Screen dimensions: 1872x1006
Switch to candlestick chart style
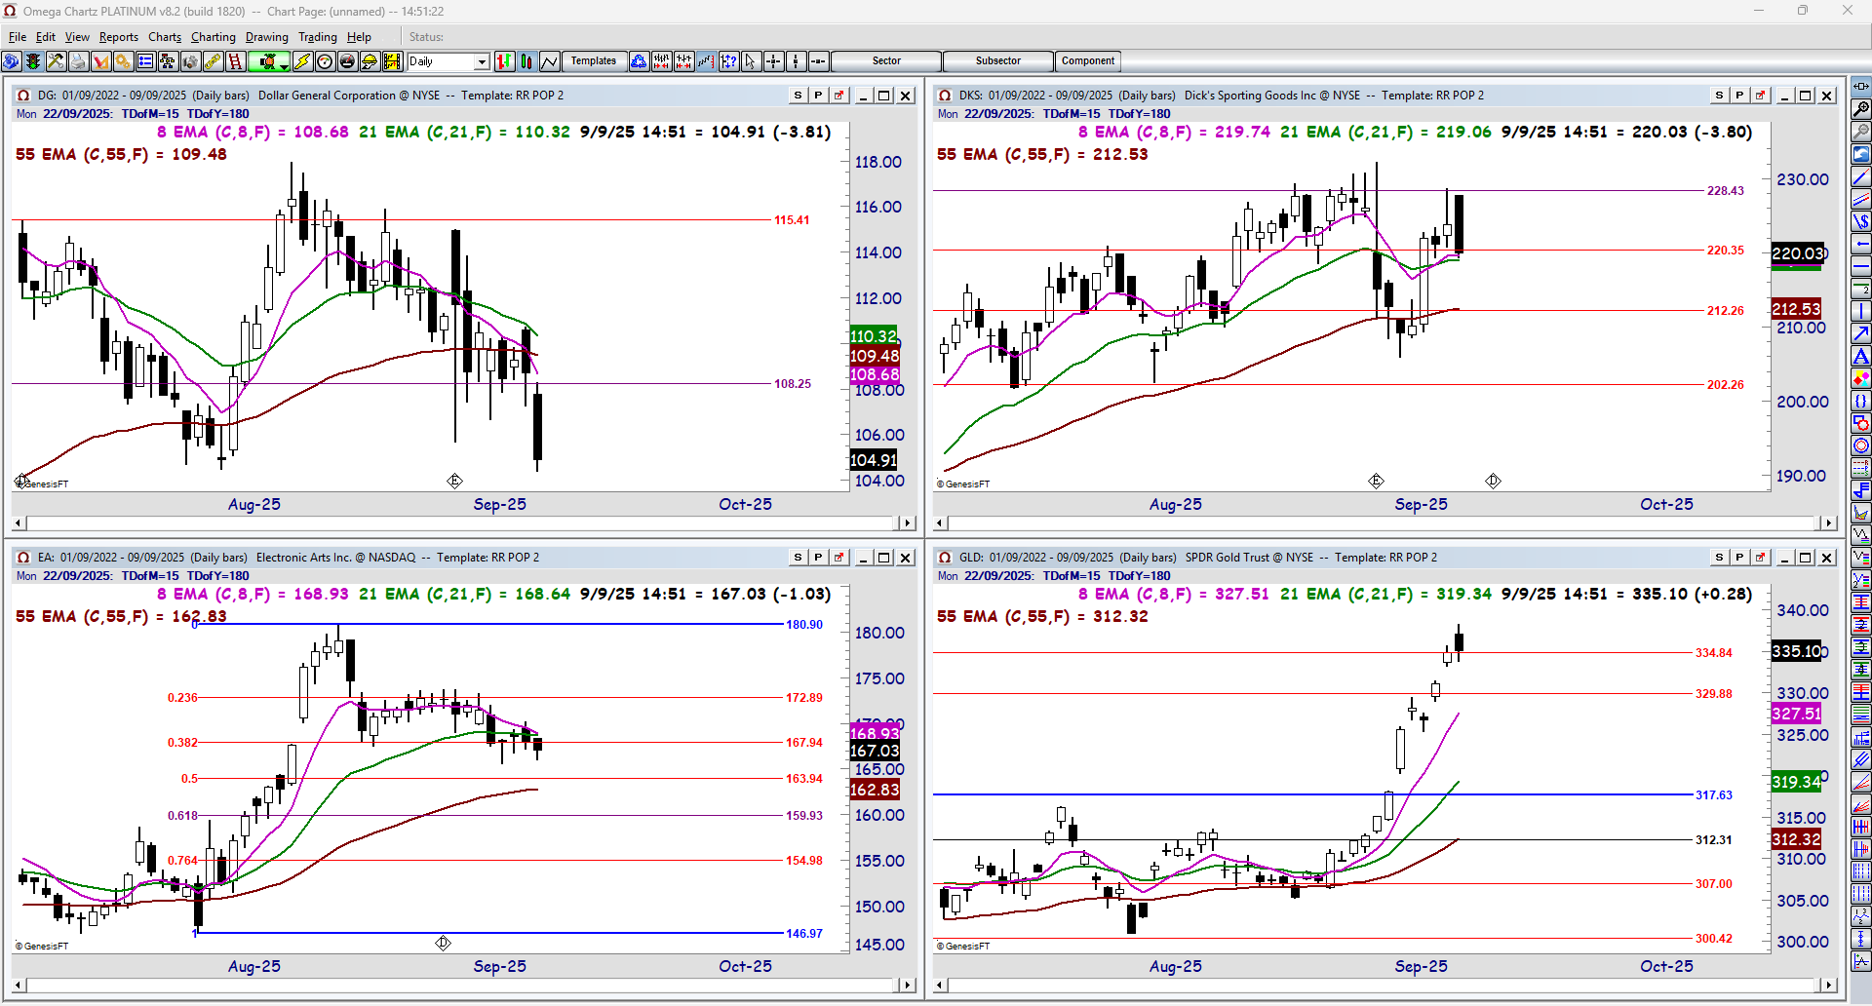pyautogui.click(x=526, y=61)
